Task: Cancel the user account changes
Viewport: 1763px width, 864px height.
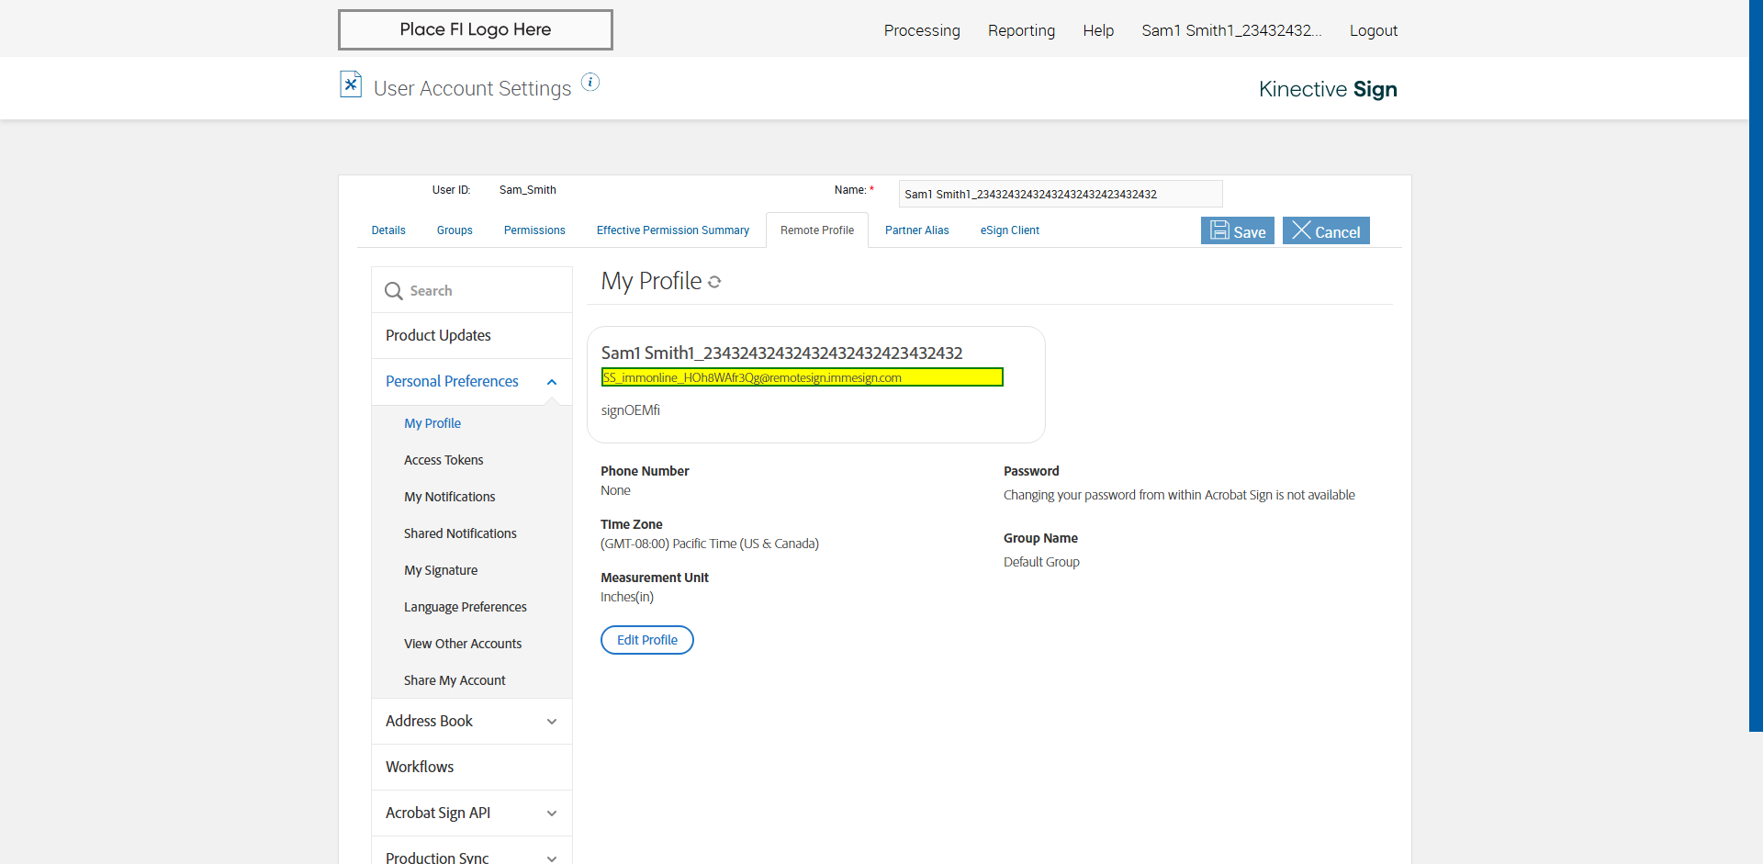Action: coord(1325,231)
